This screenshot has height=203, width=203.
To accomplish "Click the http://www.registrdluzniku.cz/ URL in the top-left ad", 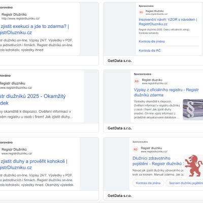I will pyautogui.click(x=20, y=19).
